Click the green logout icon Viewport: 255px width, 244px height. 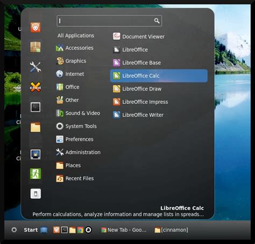(x=36, y=173)
